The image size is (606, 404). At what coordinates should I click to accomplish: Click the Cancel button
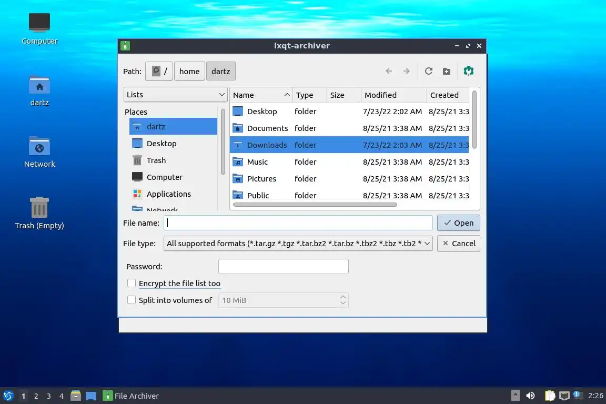(458, 243)
